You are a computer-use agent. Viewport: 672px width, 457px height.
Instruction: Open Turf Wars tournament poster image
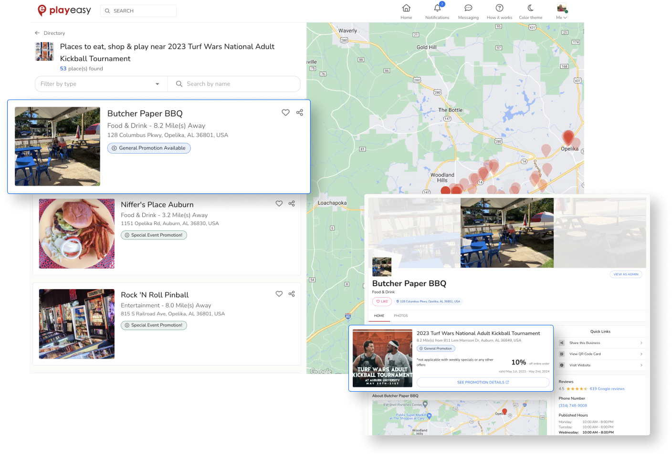pyautogui.click(x=382, y=358)
